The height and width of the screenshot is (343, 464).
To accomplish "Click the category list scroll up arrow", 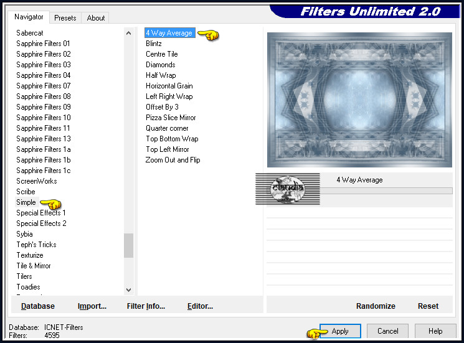I will 128,33.
